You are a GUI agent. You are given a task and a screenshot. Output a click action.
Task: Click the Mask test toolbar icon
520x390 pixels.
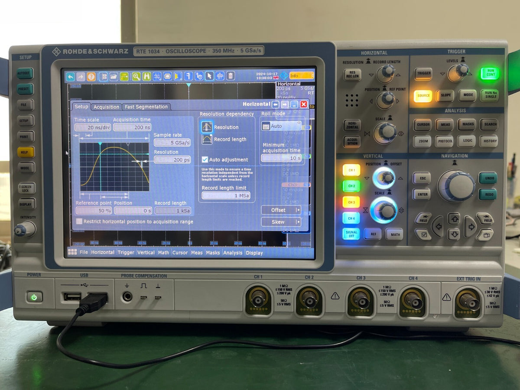(x=168, y=76)
